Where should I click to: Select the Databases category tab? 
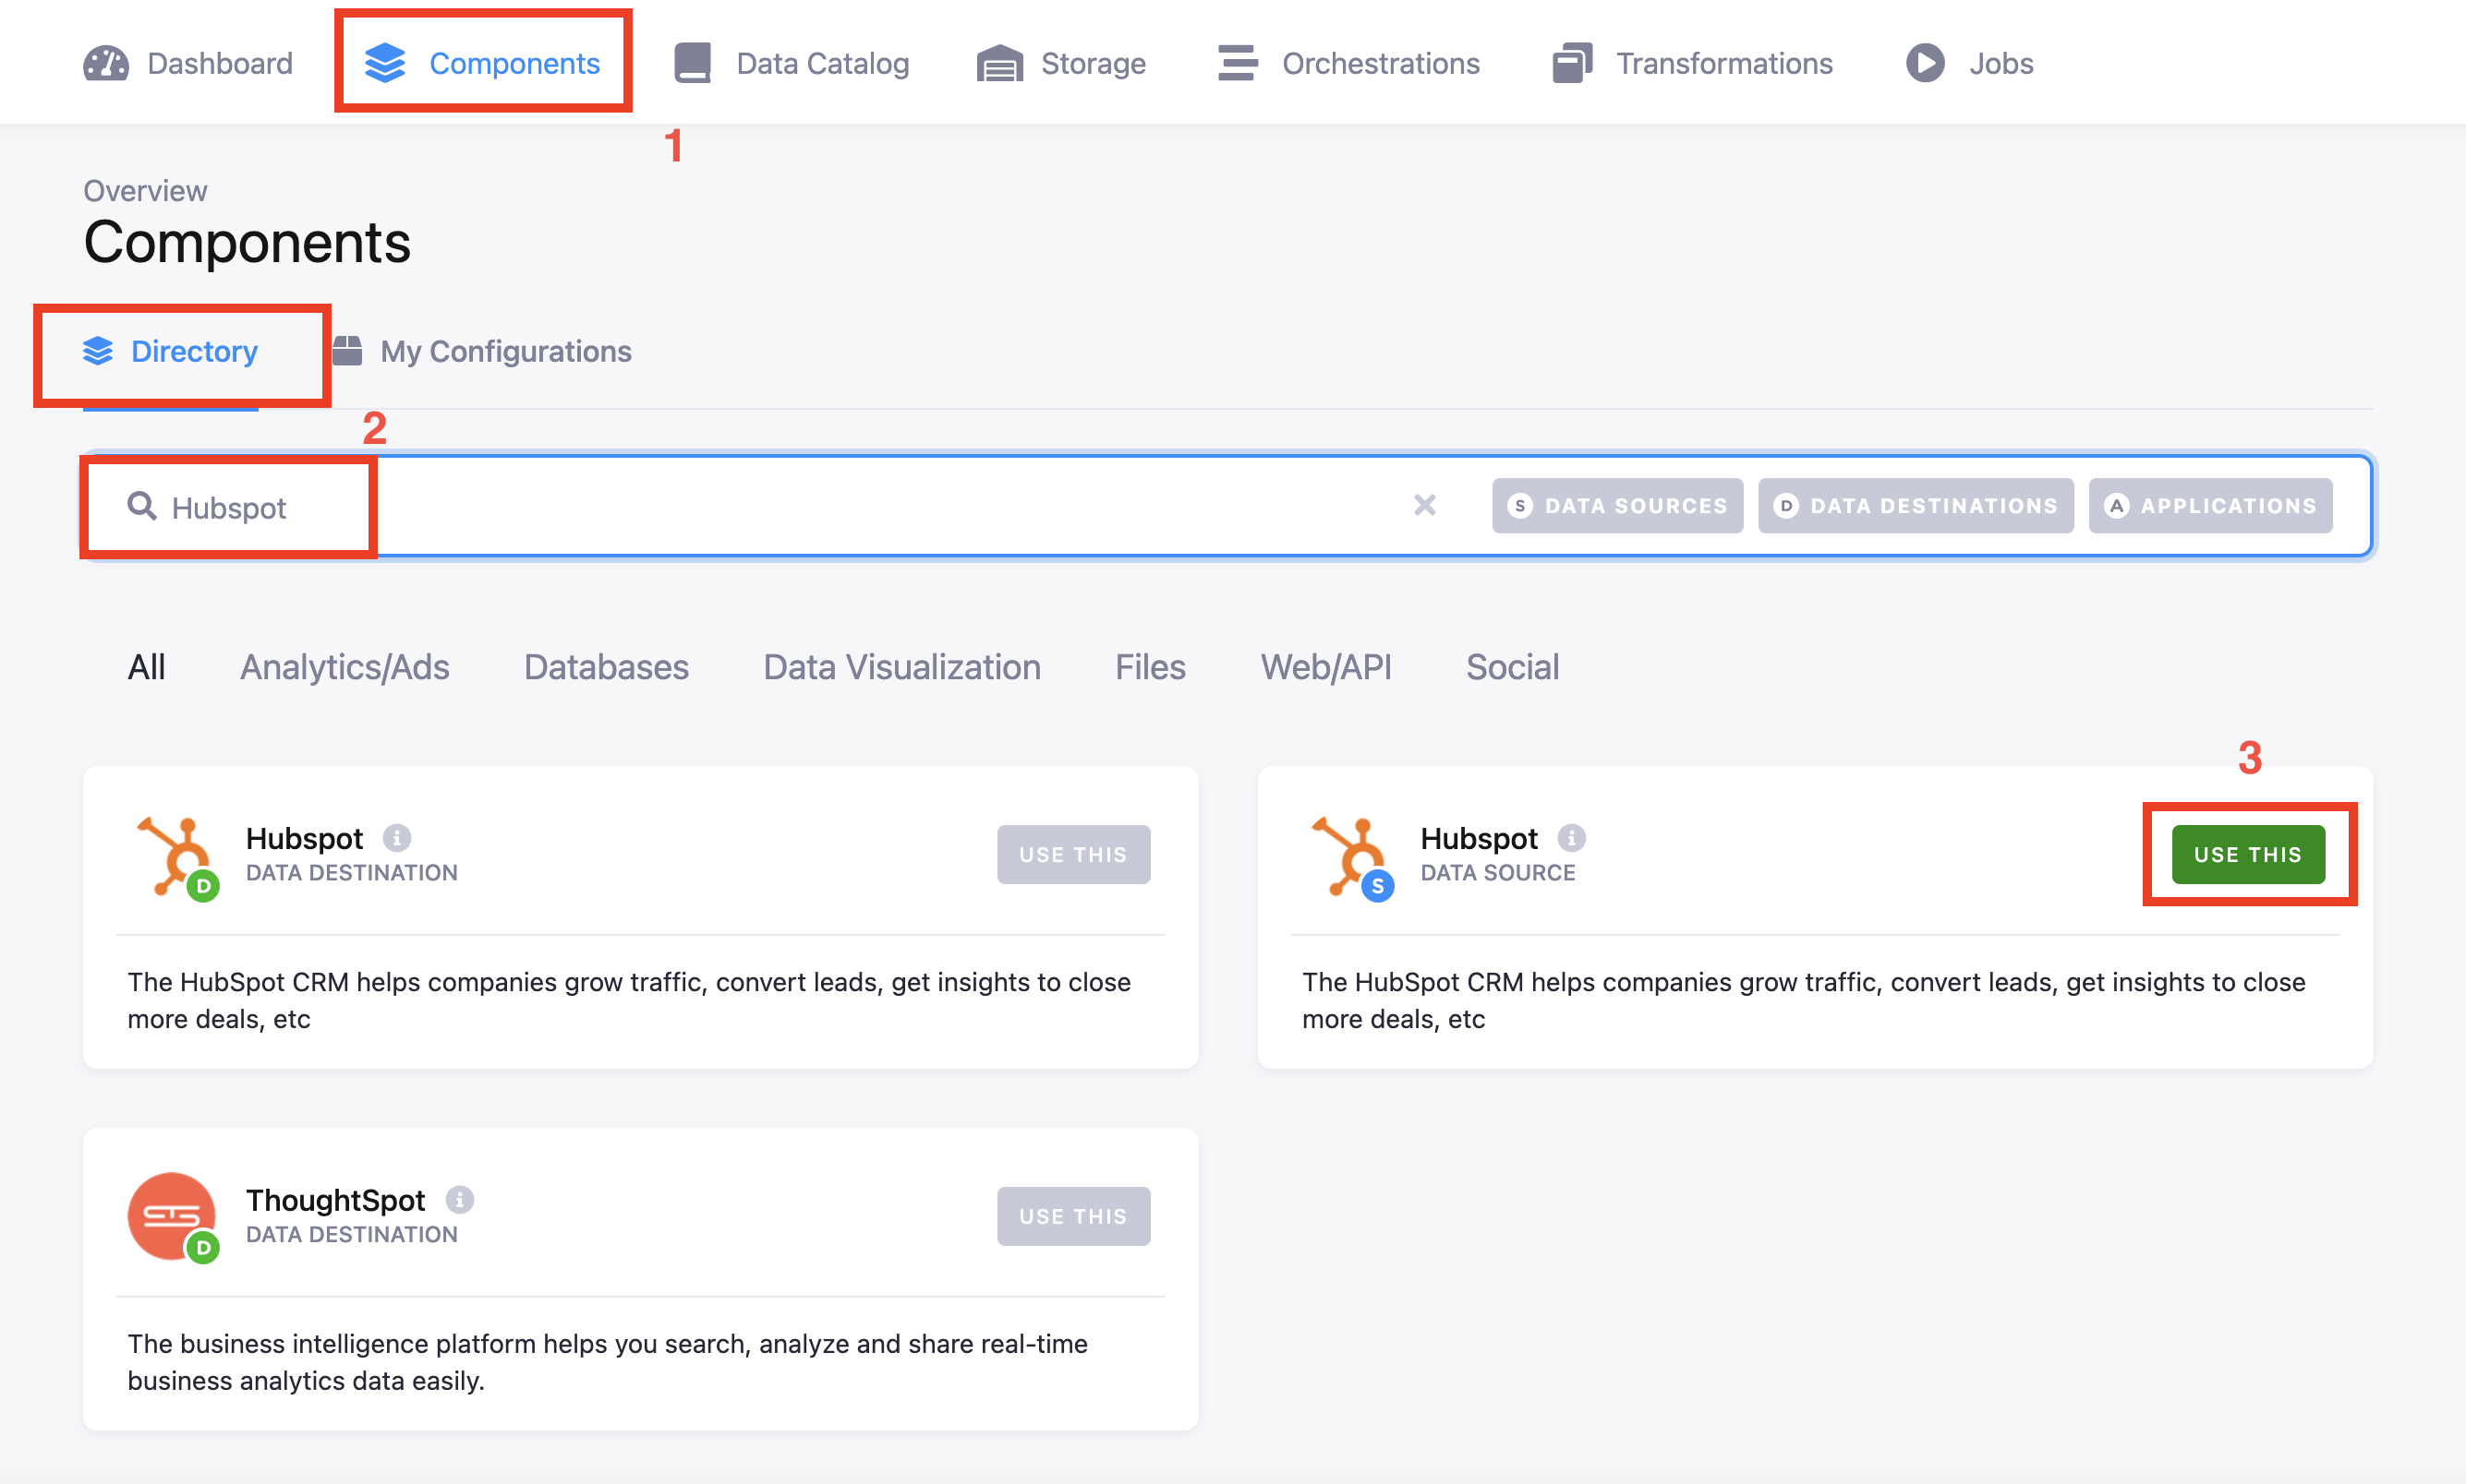606,667
